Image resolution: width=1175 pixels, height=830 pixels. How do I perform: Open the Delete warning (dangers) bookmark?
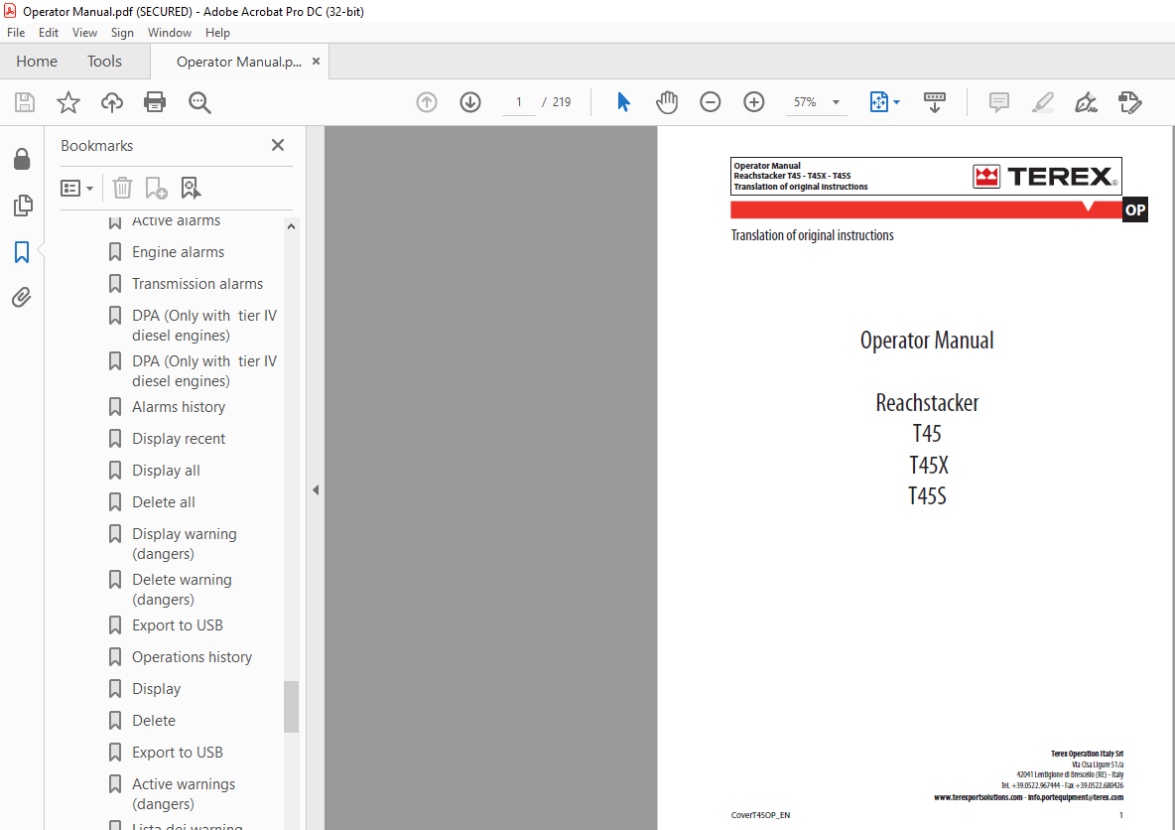click(x=182, y=590)
